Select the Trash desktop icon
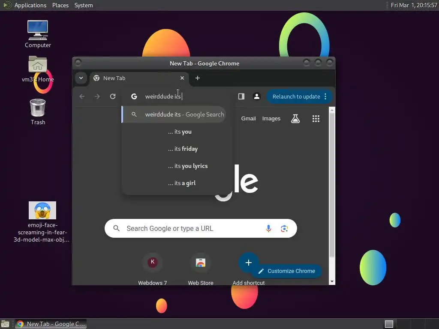 coord(38,108)
